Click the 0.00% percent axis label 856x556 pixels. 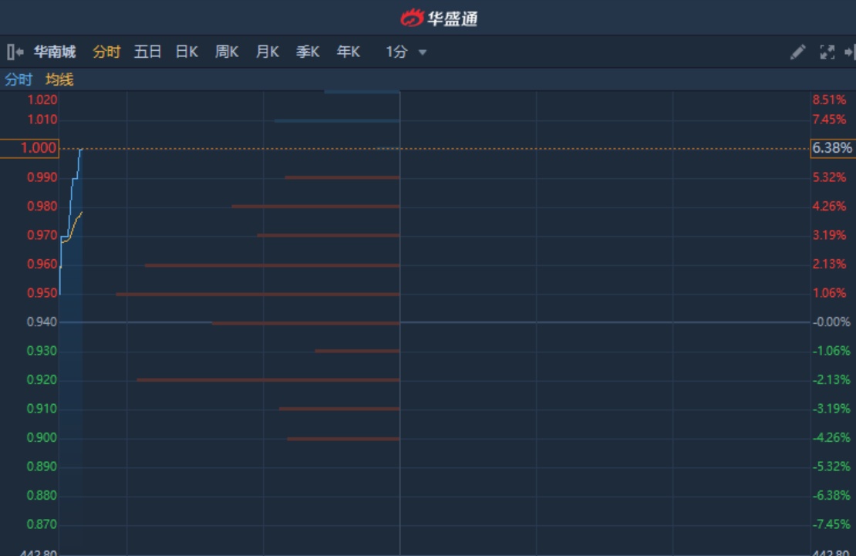click(831, 322)
